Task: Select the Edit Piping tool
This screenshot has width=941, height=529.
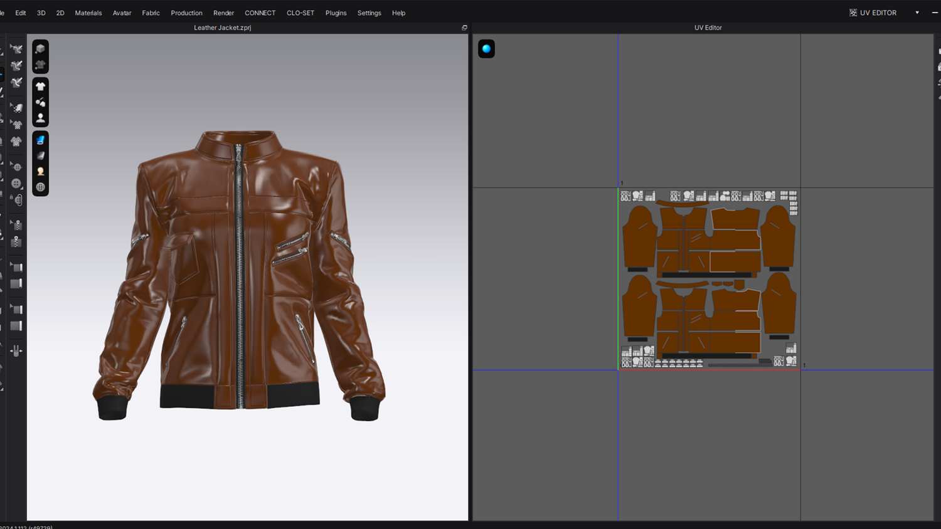Action: click(16, 309)
